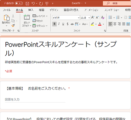This screenshot has height=120, width=131.
Task: Toggle Italic formatting
Action: pyautogui.click(x=59, y=24)
